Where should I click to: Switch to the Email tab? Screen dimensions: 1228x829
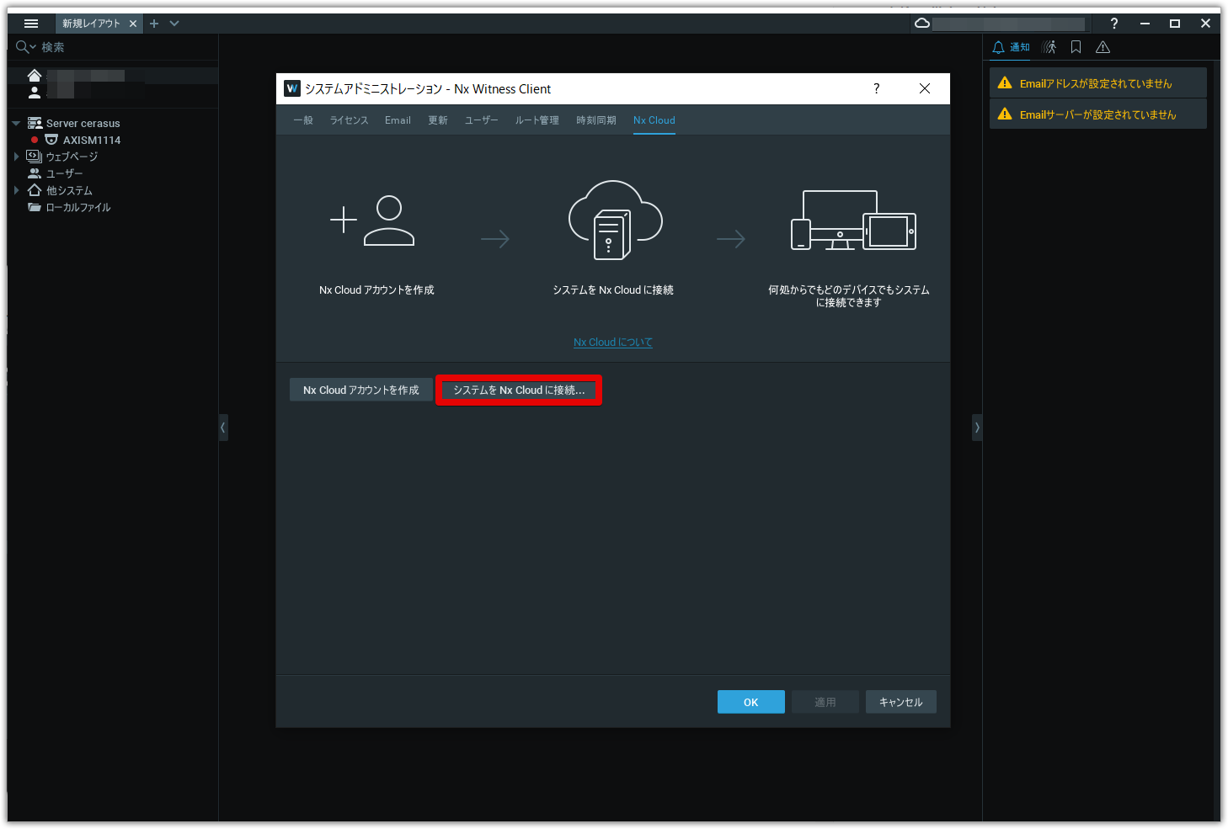click(398, 120)
